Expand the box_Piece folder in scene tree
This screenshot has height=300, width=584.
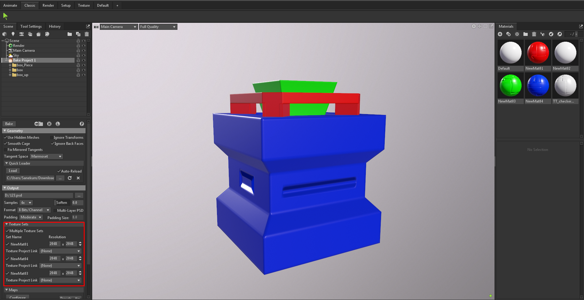coord(10,65)
